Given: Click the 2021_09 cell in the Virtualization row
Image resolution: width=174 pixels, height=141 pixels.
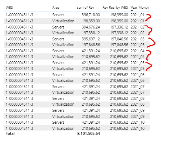Looking at the screenshot, I should click(137, 116).
